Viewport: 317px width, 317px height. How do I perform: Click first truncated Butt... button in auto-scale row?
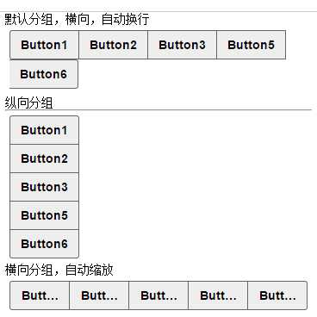[x=40, y=295]
